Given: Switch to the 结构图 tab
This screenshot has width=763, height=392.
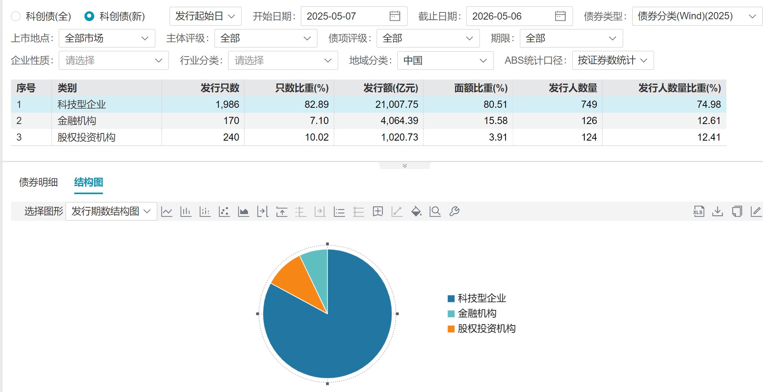Looking at the screenshot, I should (x=89, y=182).
